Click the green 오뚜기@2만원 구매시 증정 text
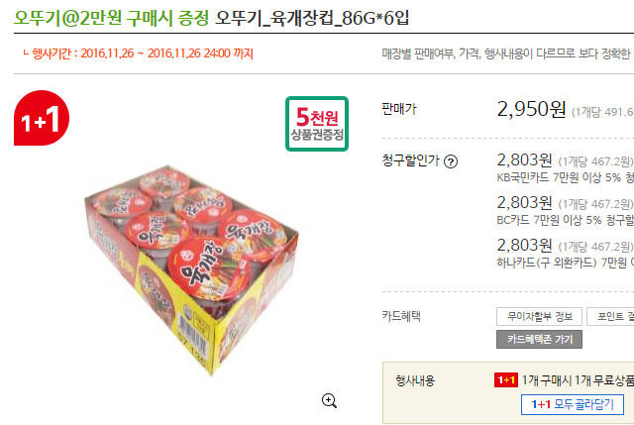The height and width of the screenshot is (425, 634). click(x=112, y=18)
